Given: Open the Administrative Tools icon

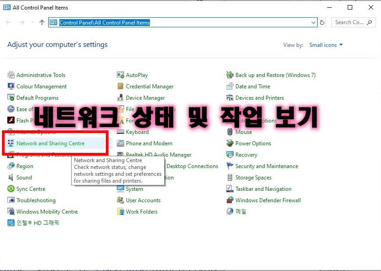Looking at the screenshot, I should pos(11,75).
